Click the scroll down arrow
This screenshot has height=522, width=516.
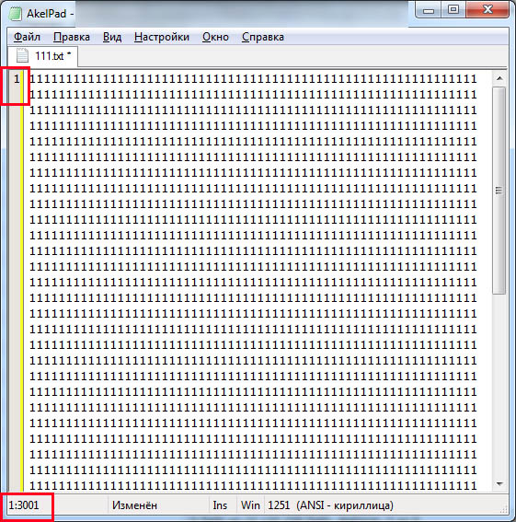(x=499, y=483)
